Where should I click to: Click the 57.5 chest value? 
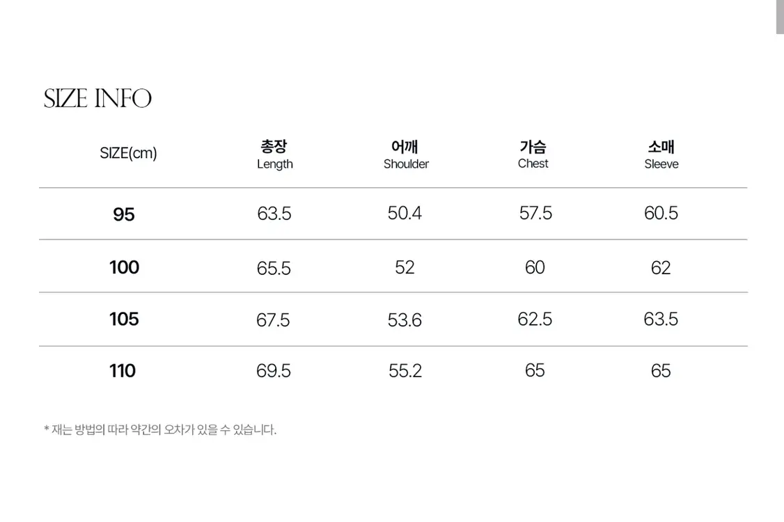click(x=535, y=213)
